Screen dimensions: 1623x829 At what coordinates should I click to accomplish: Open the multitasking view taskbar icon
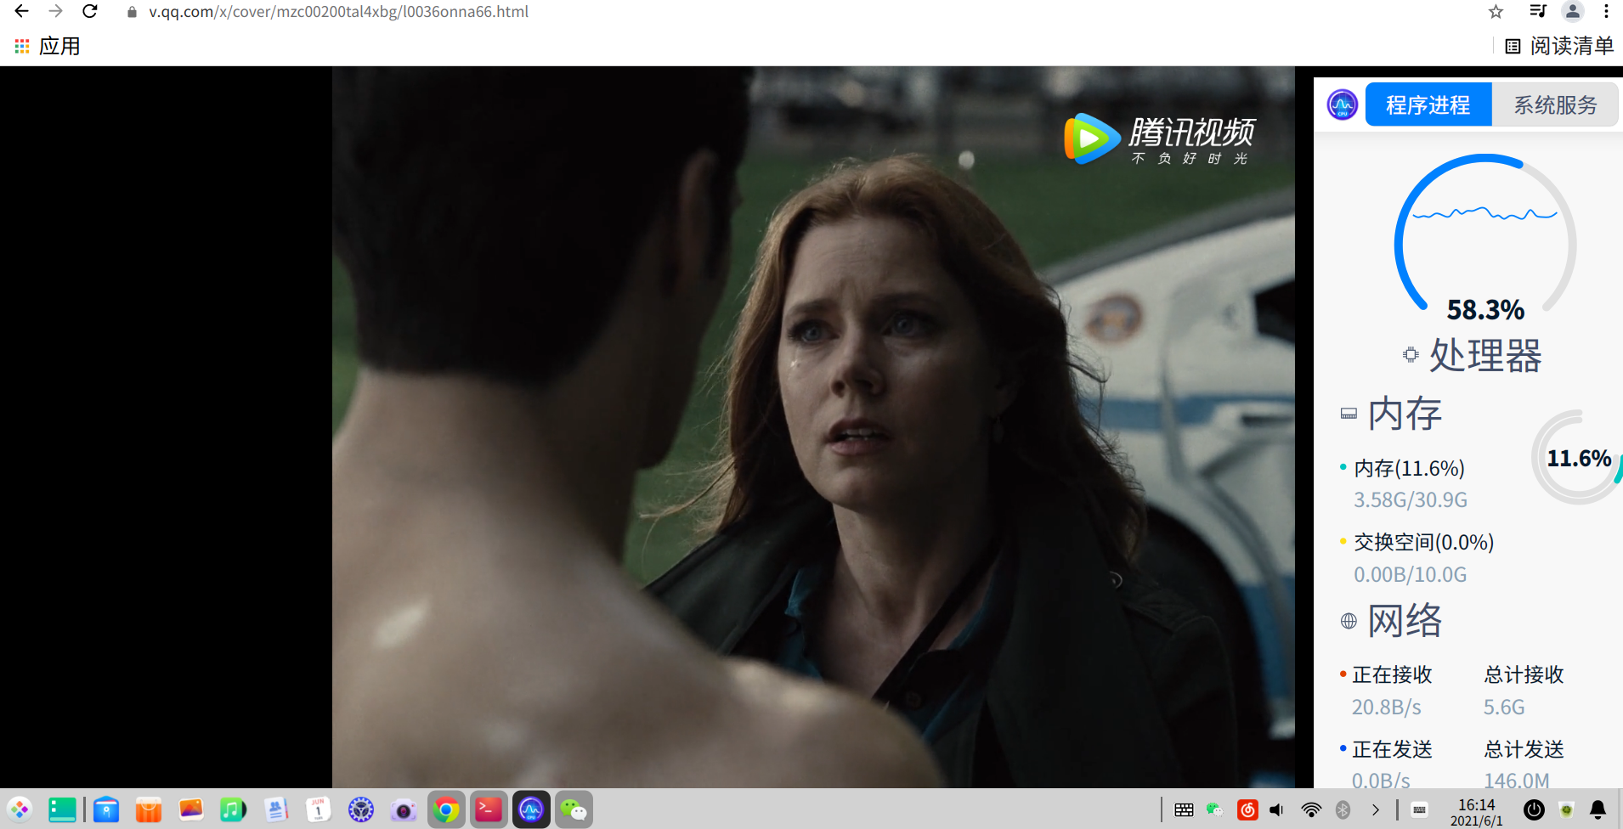62,809
